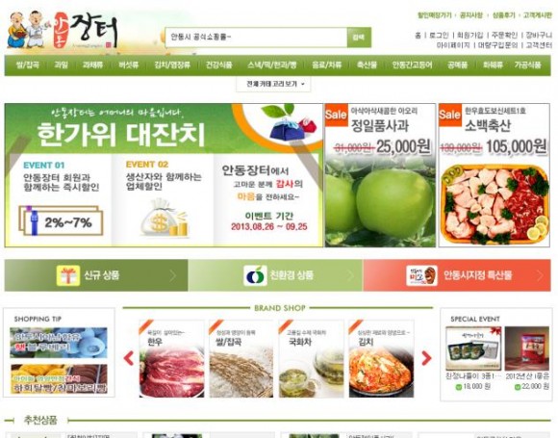This screenshot has width=558, height=438.
Task: Open the 김치 brand shop thumbnail
Action: [381, 359]
